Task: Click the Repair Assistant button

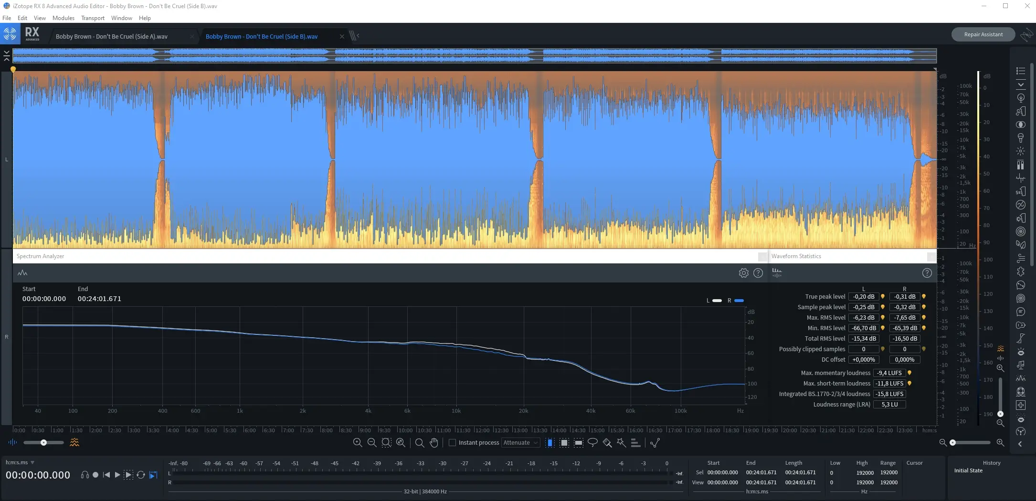Action: click(983, 34)
